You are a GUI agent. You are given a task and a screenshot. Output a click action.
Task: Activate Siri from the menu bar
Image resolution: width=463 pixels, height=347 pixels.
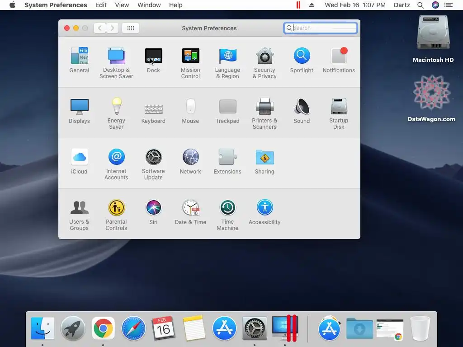pyautogui.click(x=435, y=5)
